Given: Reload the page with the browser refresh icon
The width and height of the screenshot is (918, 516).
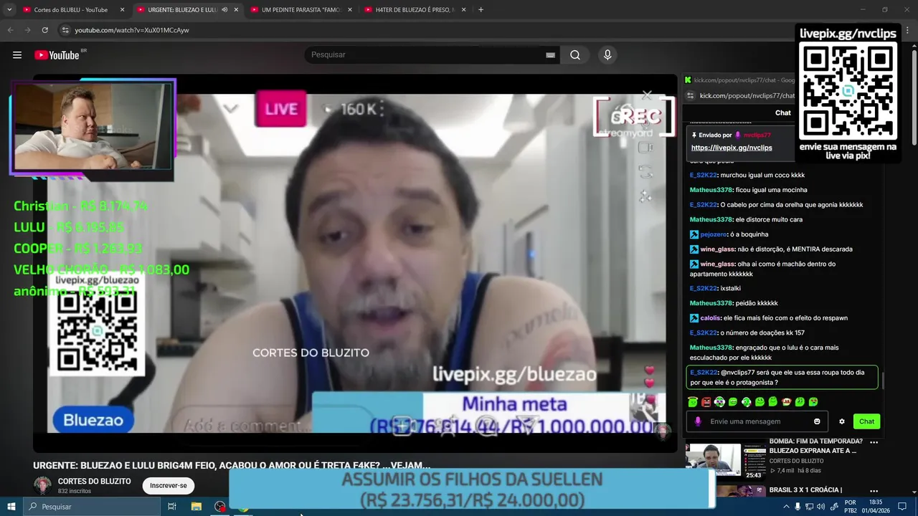Looking at the screenshot, I should (x=44, y=30).
